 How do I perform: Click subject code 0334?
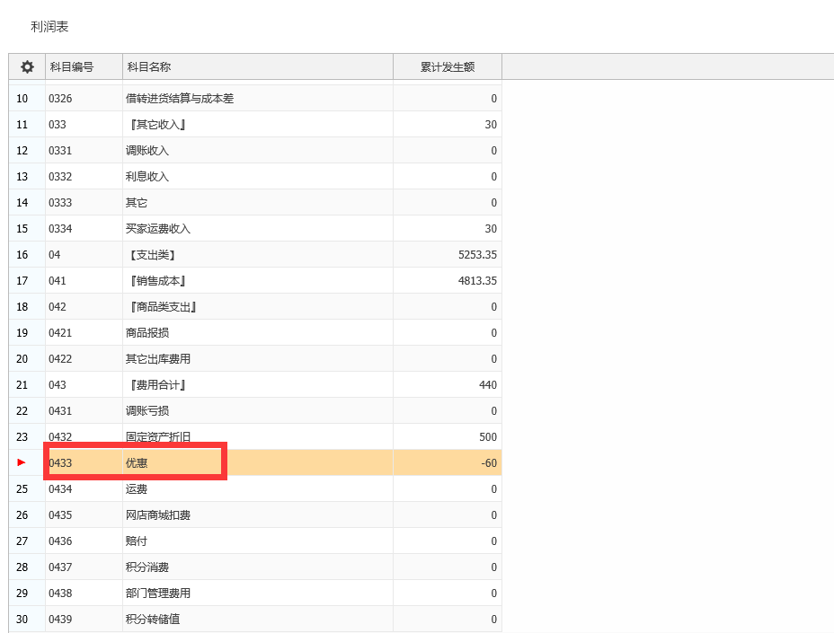(x=60, y=229)
